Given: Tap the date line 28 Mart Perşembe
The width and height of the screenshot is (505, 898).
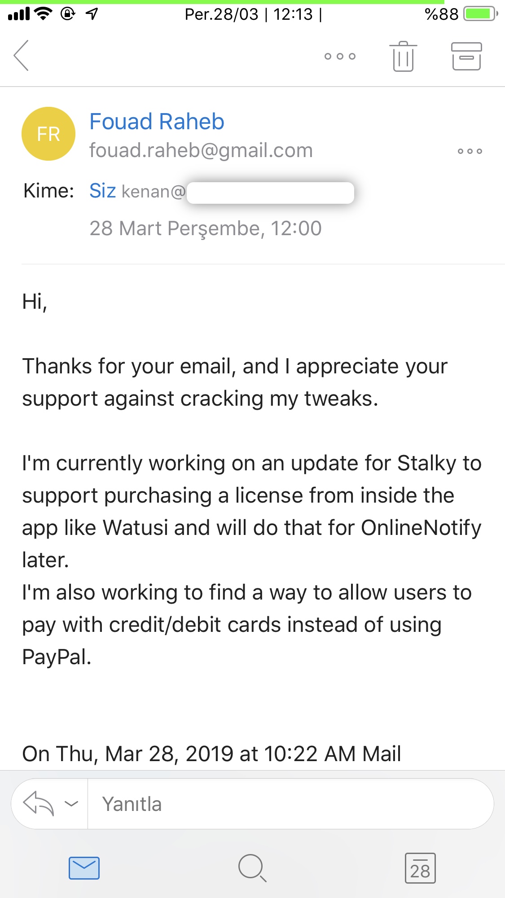Looking at the screenshot, I should click(205, 228).
